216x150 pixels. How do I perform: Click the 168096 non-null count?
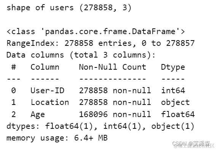pos(115,114)
